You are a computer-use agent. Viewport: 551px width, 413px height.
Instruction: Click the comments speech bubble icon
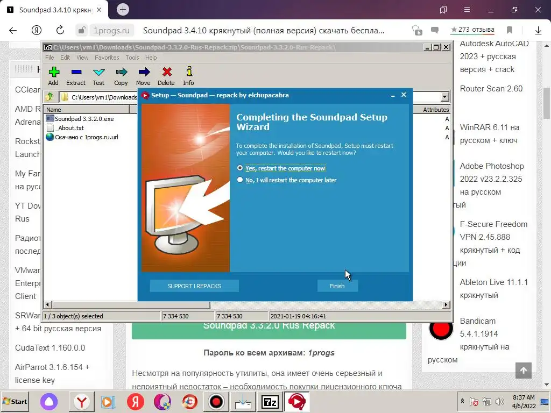(435, 30)
